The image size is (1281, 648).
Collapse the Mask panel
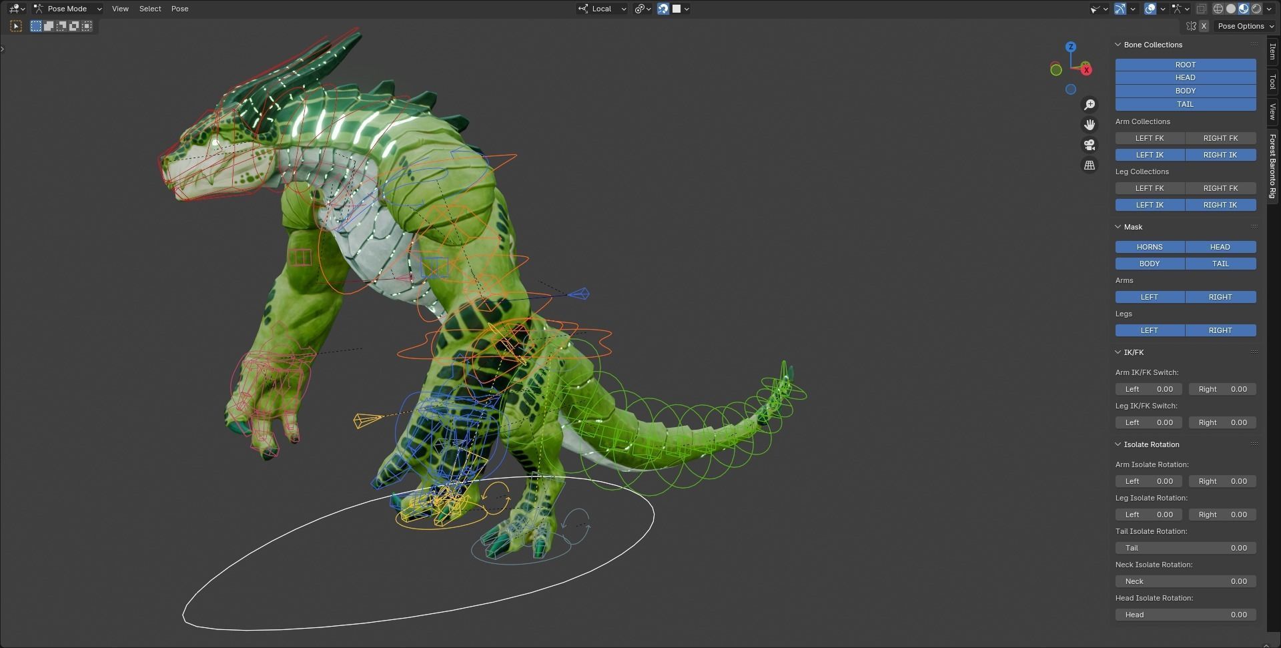tap(1118, 227)
